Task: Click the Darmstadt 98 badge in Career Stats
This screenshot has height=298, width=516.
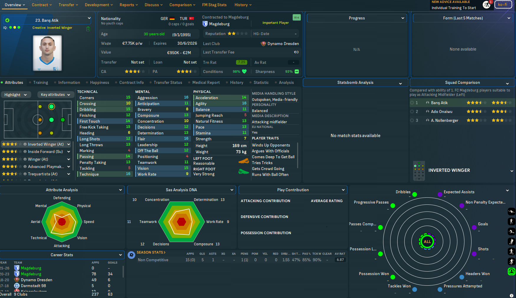Action: tap(17, 286)
